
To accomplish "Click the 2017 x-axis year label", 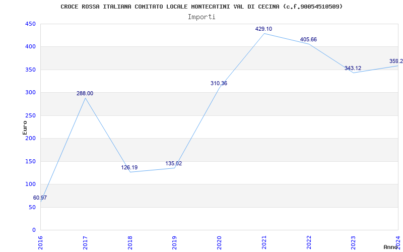I will (x=85, y=242).
